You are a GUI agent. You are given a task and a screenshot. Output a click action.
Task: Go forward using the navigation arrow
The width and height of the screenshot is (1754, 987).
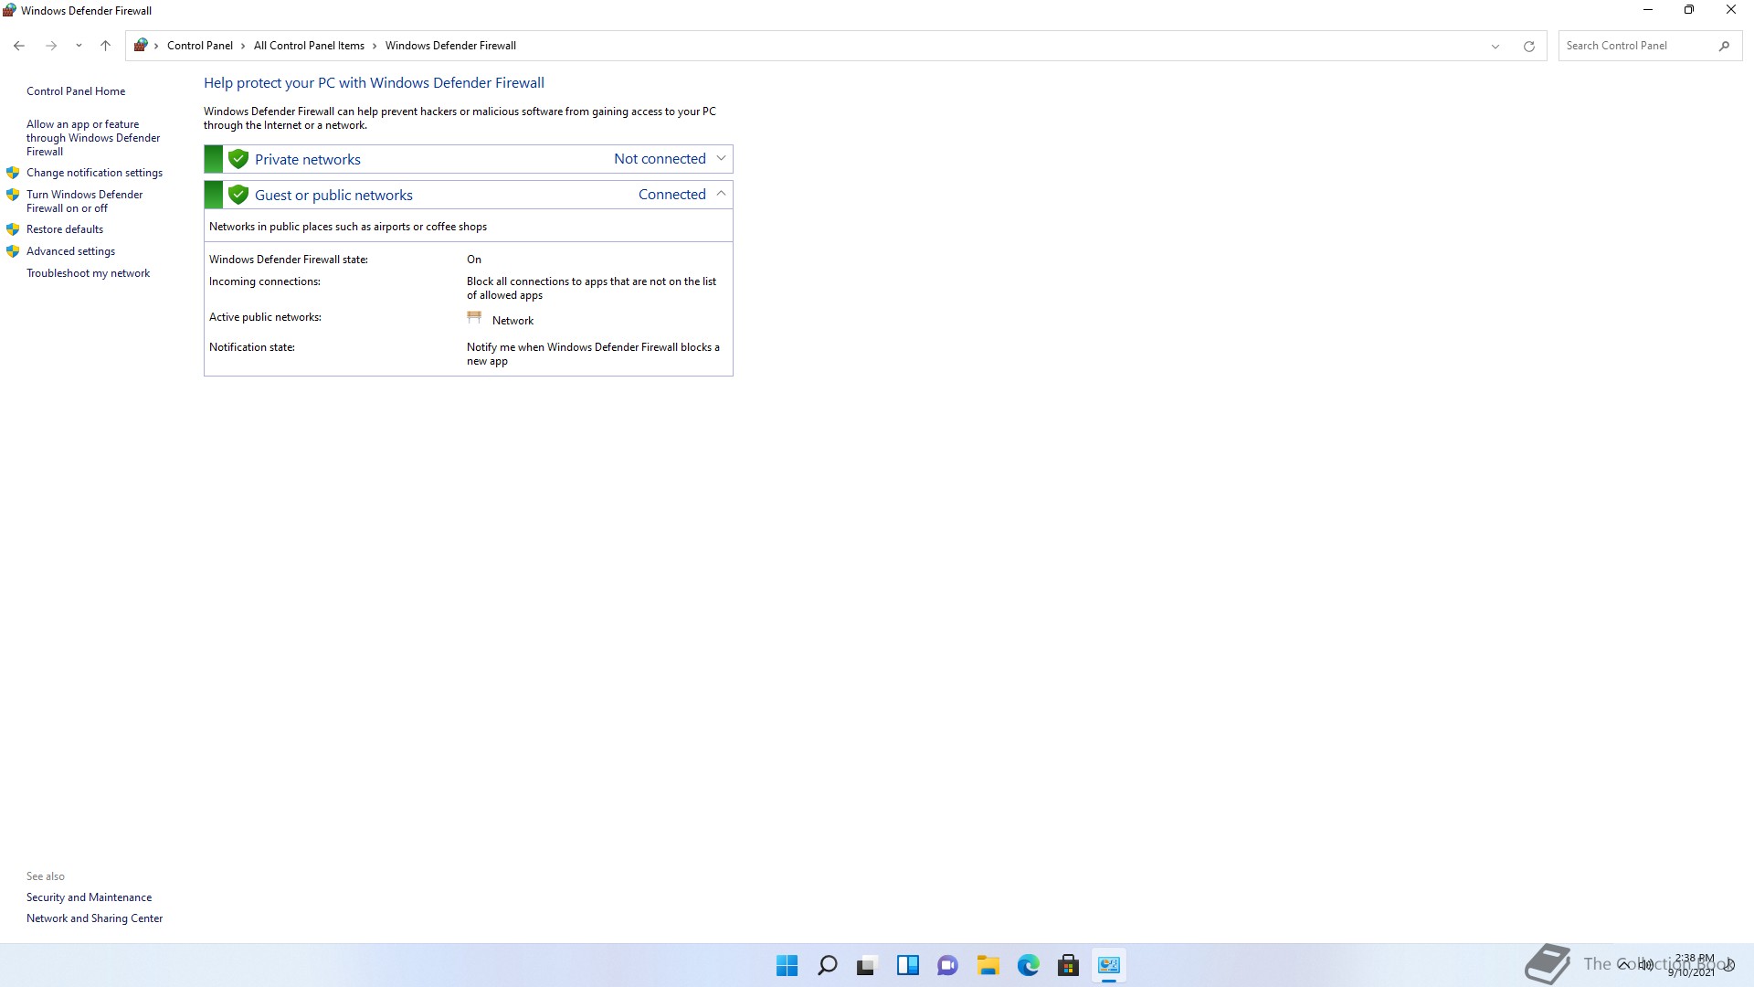[x=51, y=46]
